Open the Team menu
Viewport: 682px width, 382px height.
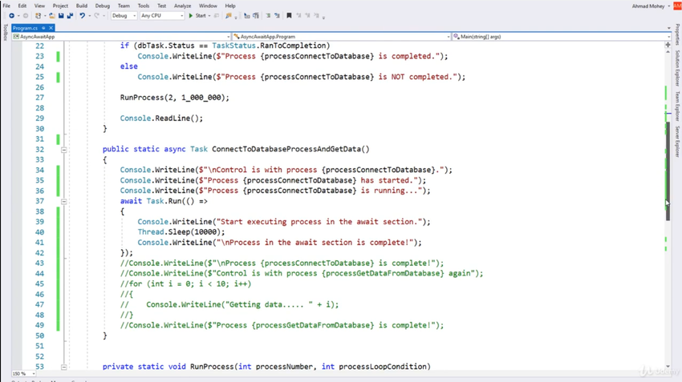(124, 6)
